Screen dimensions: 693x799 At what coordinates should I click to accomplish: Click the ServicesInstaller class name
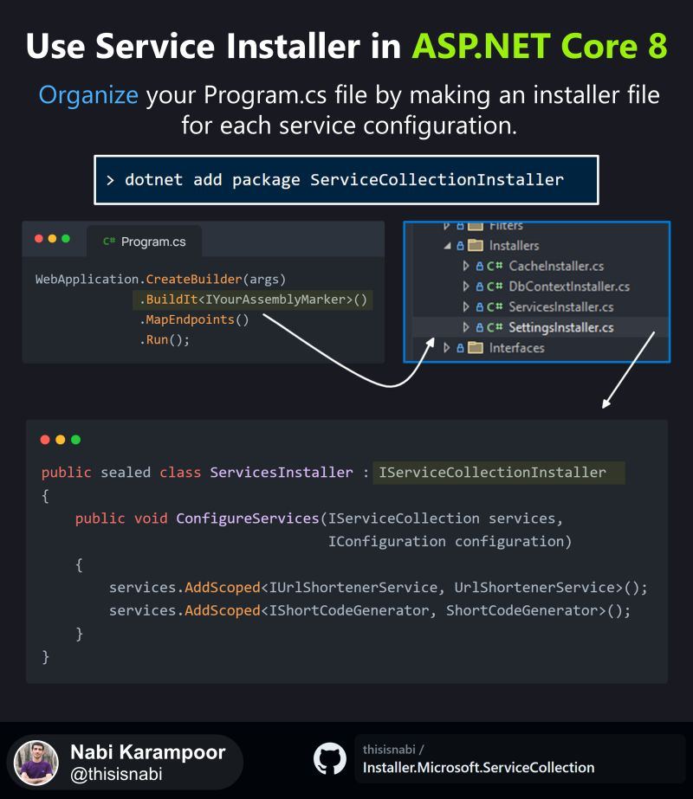click(281, 473)
